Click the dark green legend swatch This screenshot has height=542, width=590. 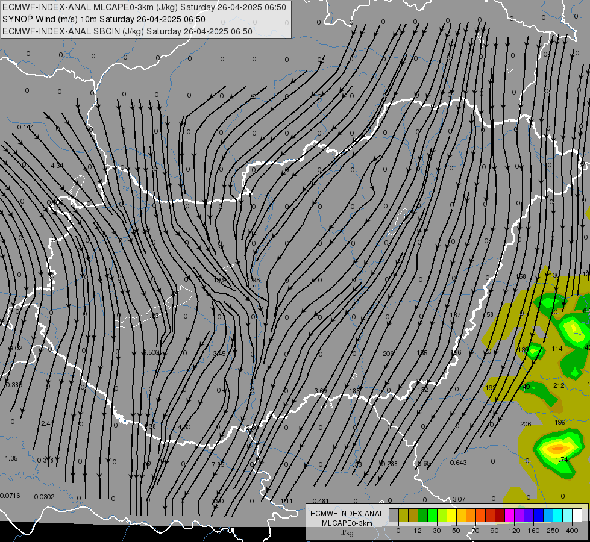(x=422, y=516)
